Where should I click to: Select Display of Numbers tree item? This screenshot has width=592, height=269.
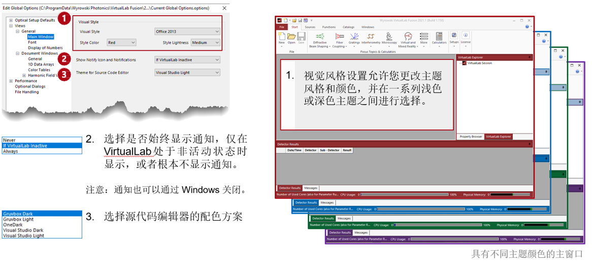tap(45, 48)
